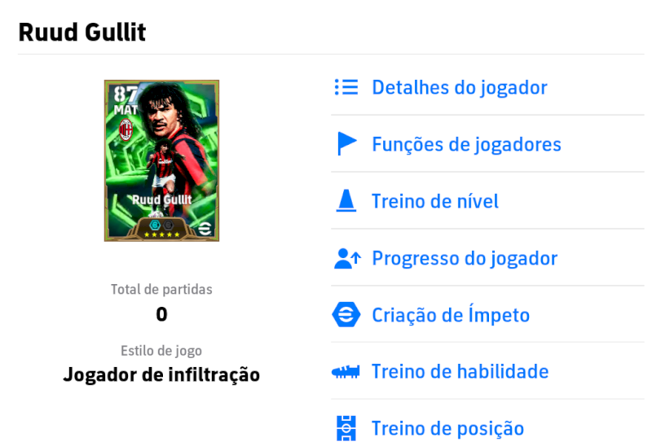Screen dimensions: 652x446
Task: Click the five-star rating on the card
Action: tap(161, 234)
